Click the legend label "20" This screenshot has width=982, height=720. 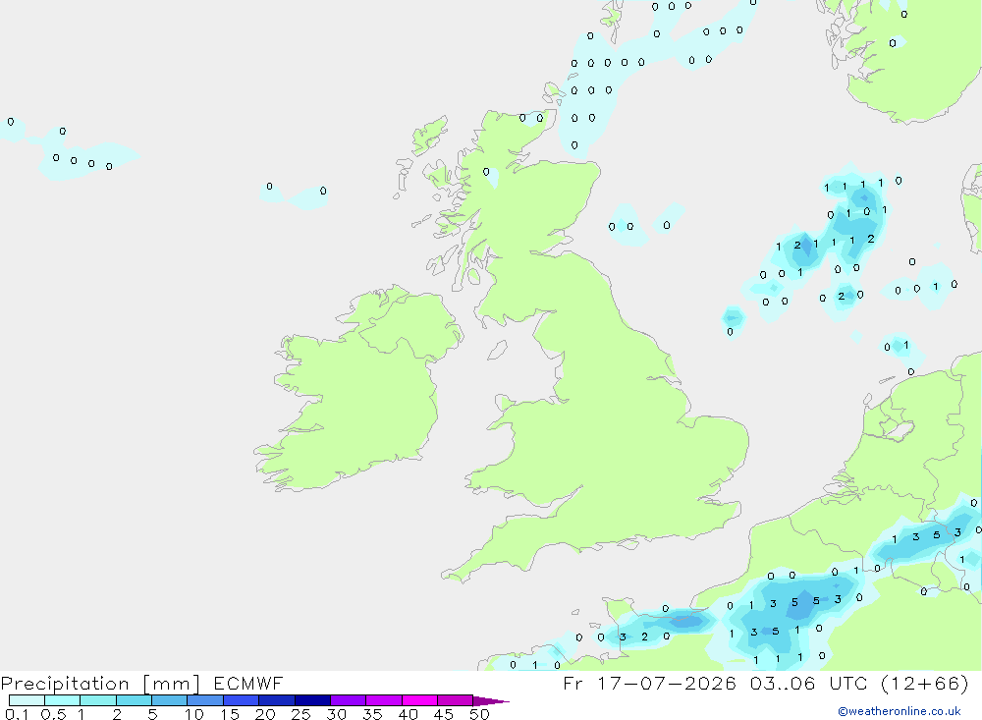(265, 714)
